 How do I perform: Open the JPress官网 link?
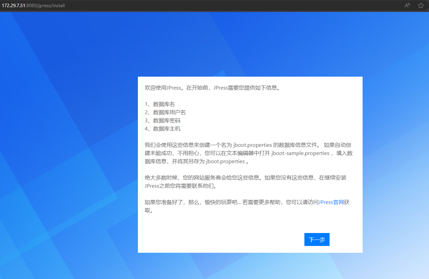331,202
